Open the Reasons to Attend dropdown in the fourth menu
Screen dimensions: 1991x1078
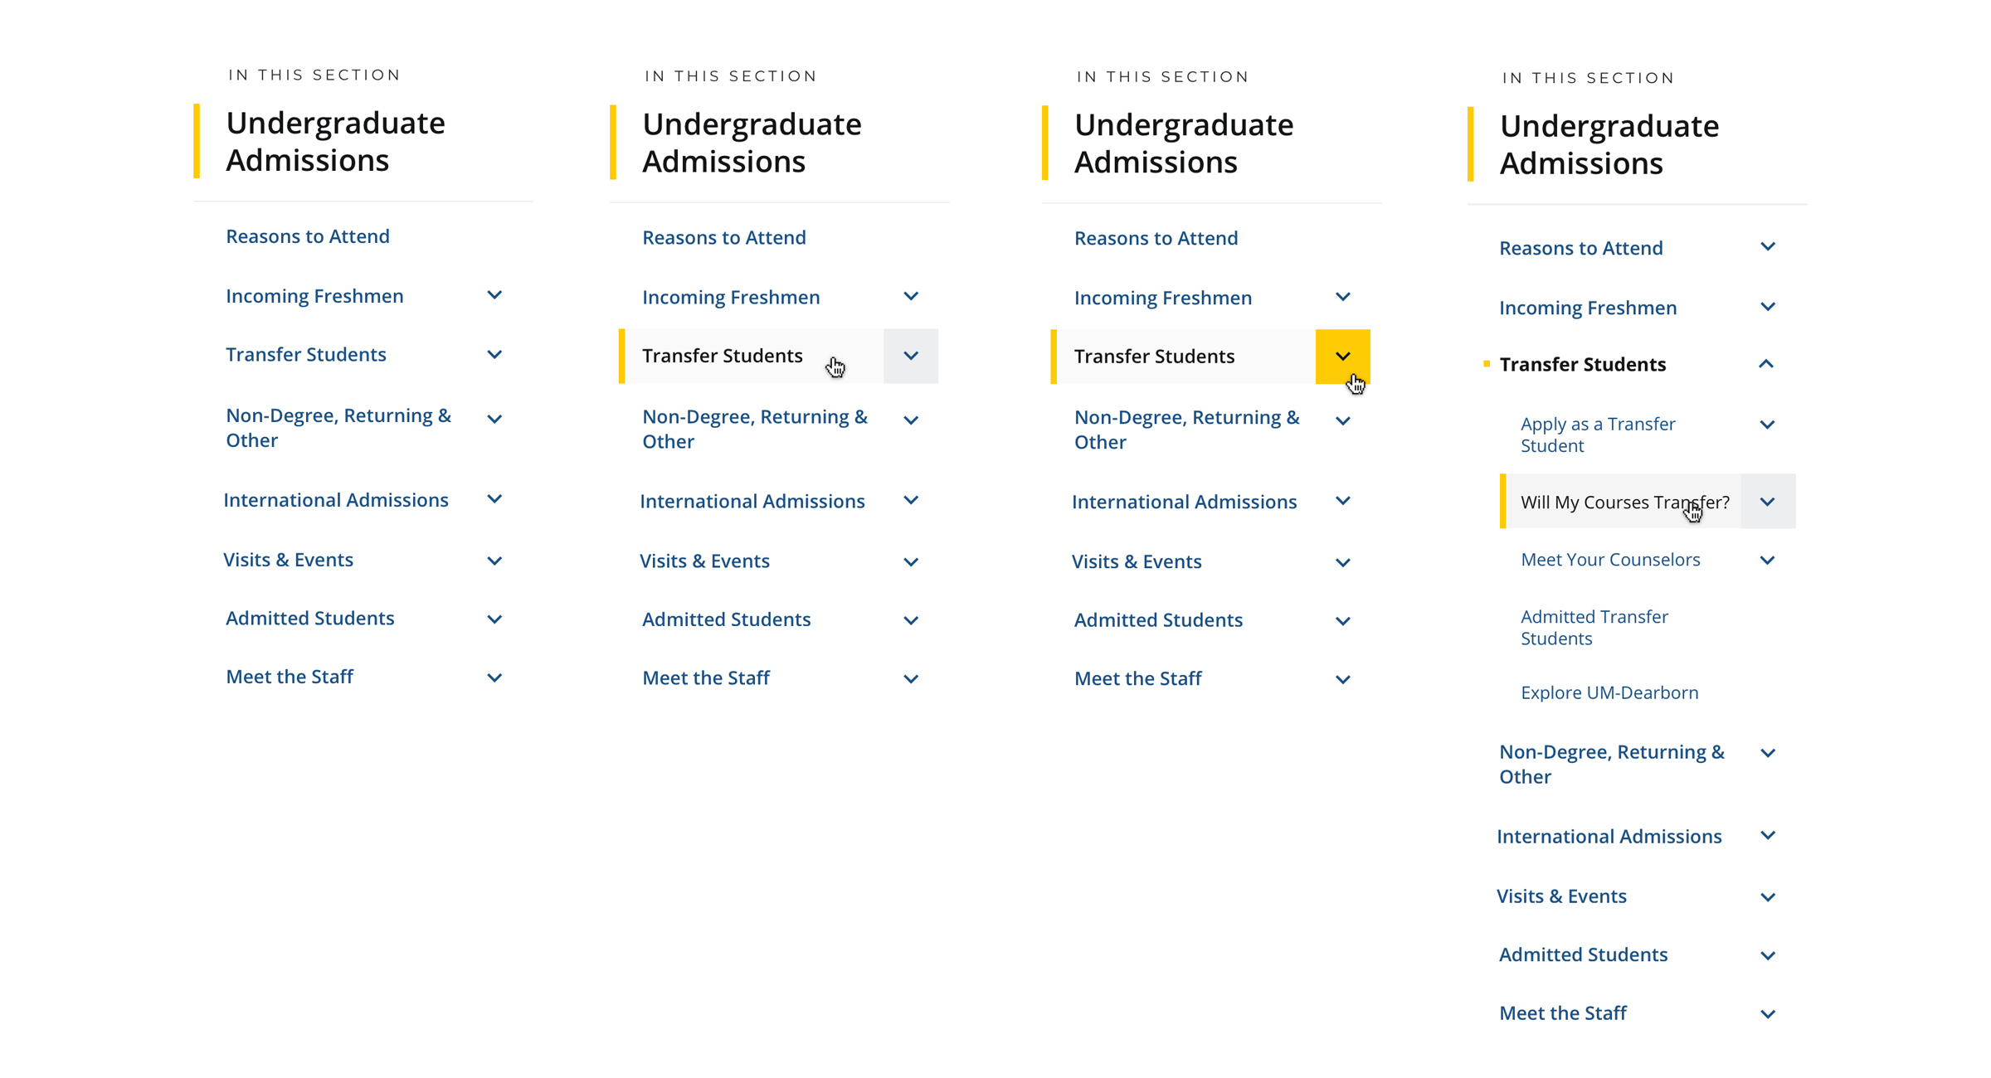pos(1769,246)
